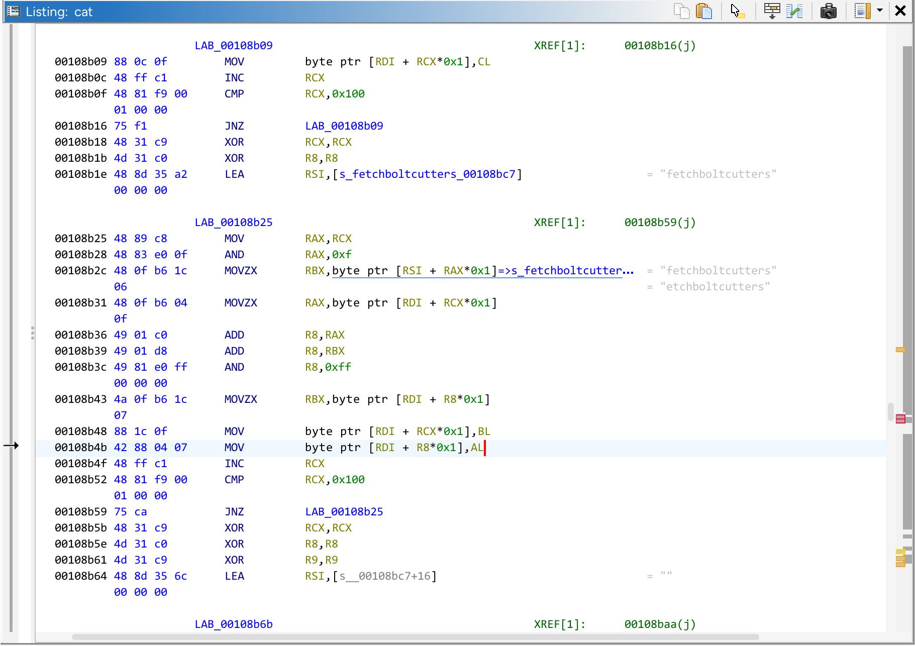Click the listing display options icon
915x646 pixels.
861,11
